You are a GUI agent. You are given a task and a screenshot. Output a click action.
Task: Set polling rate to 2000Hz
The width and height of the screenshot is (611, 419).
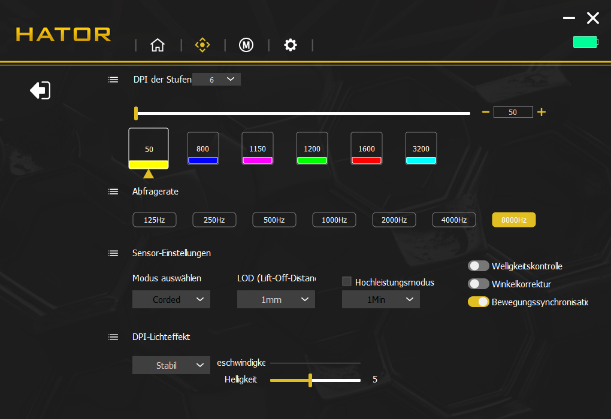pyautogui.click(x=394, y=220)
